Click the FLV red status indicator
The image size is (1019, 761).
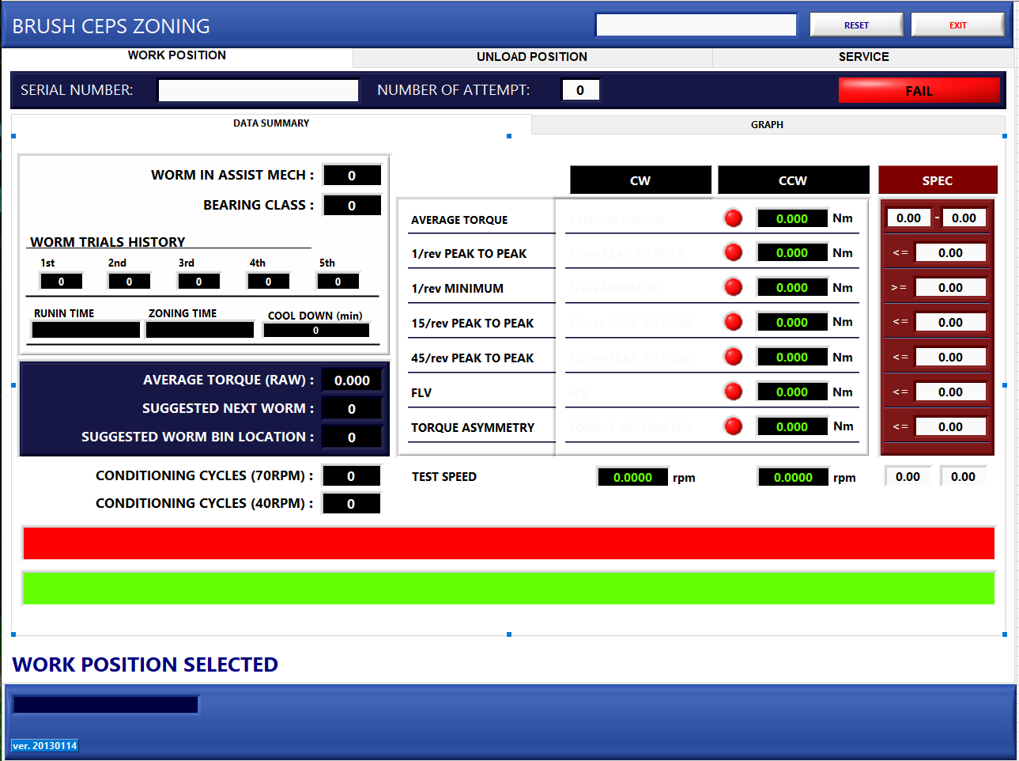(733, 392)
